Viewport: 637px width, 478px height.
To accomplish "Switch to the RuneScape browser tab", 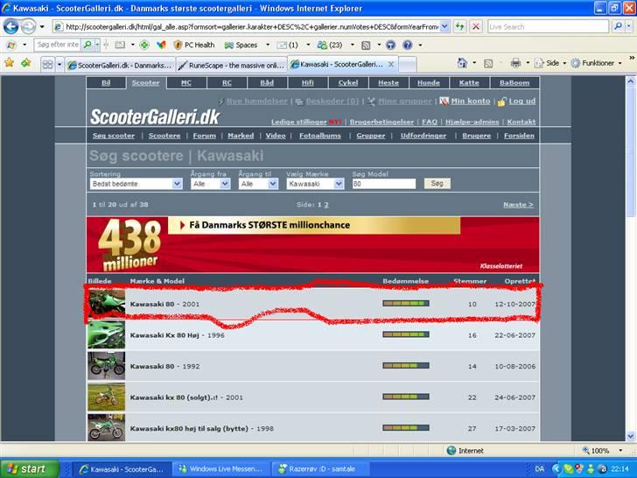I will 230,64.
